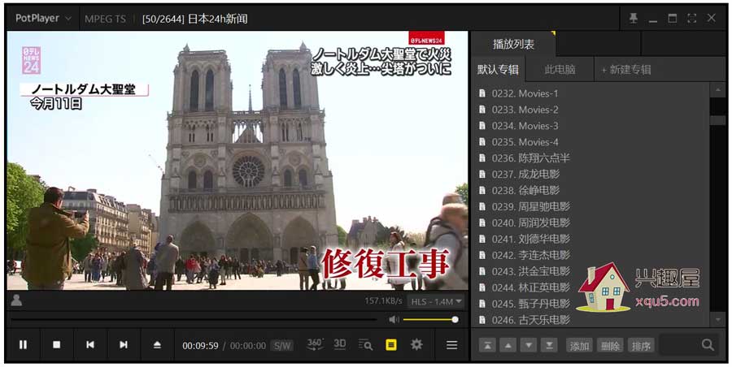Click the 删除 button
Screen dimensions: 732x367
610,346
